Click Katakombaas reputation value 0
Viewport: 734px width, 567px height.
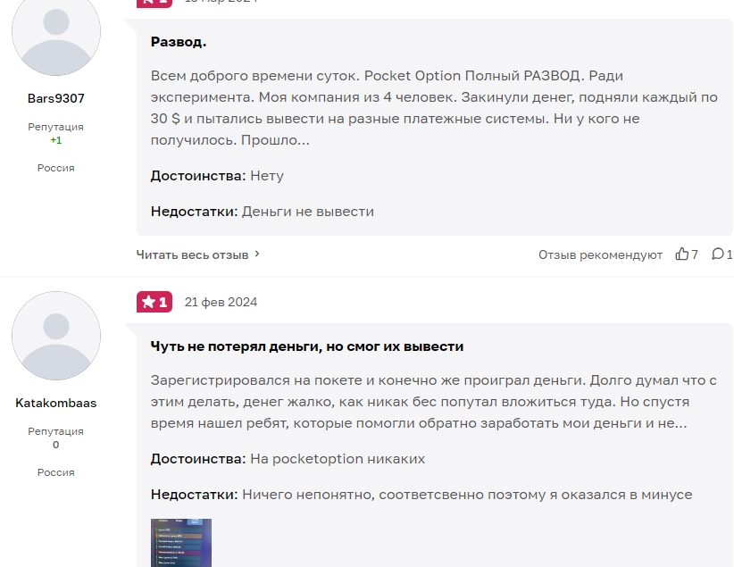56,445
